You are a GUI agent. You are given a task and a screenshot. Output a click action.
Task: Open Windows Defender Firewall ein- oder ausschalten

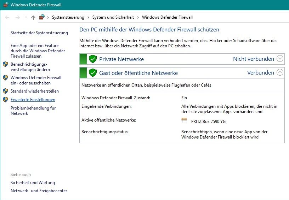(36, 80)
